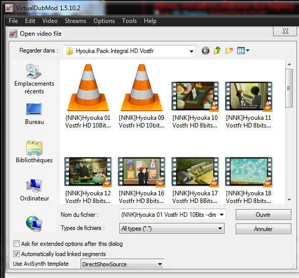
Task: Open Emplacements récents in sidebar
Action: 34,79
